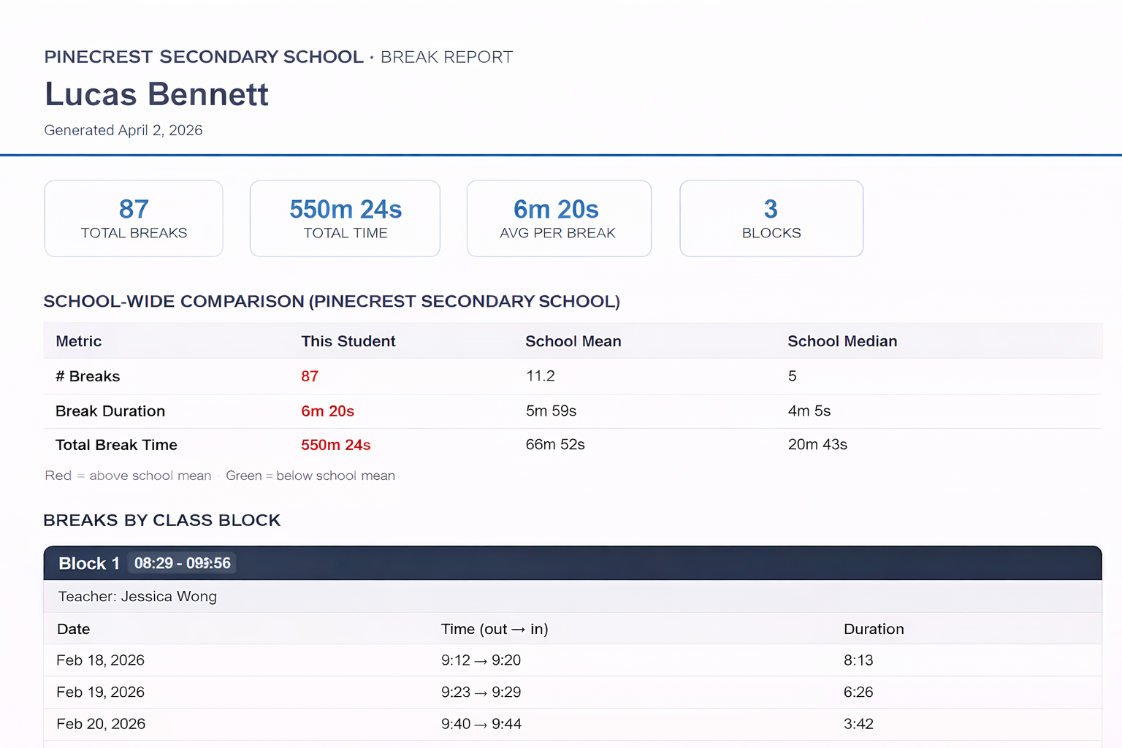Click the 550m 24s TOTAL TIME card
The width and height of the screenshot is (1122, 748).
point(344,218)
